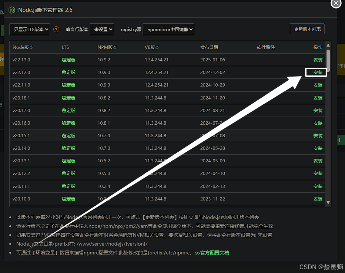345x273 pixels.
Task: Install Node v20.15.1
Action: click(318, 136)
